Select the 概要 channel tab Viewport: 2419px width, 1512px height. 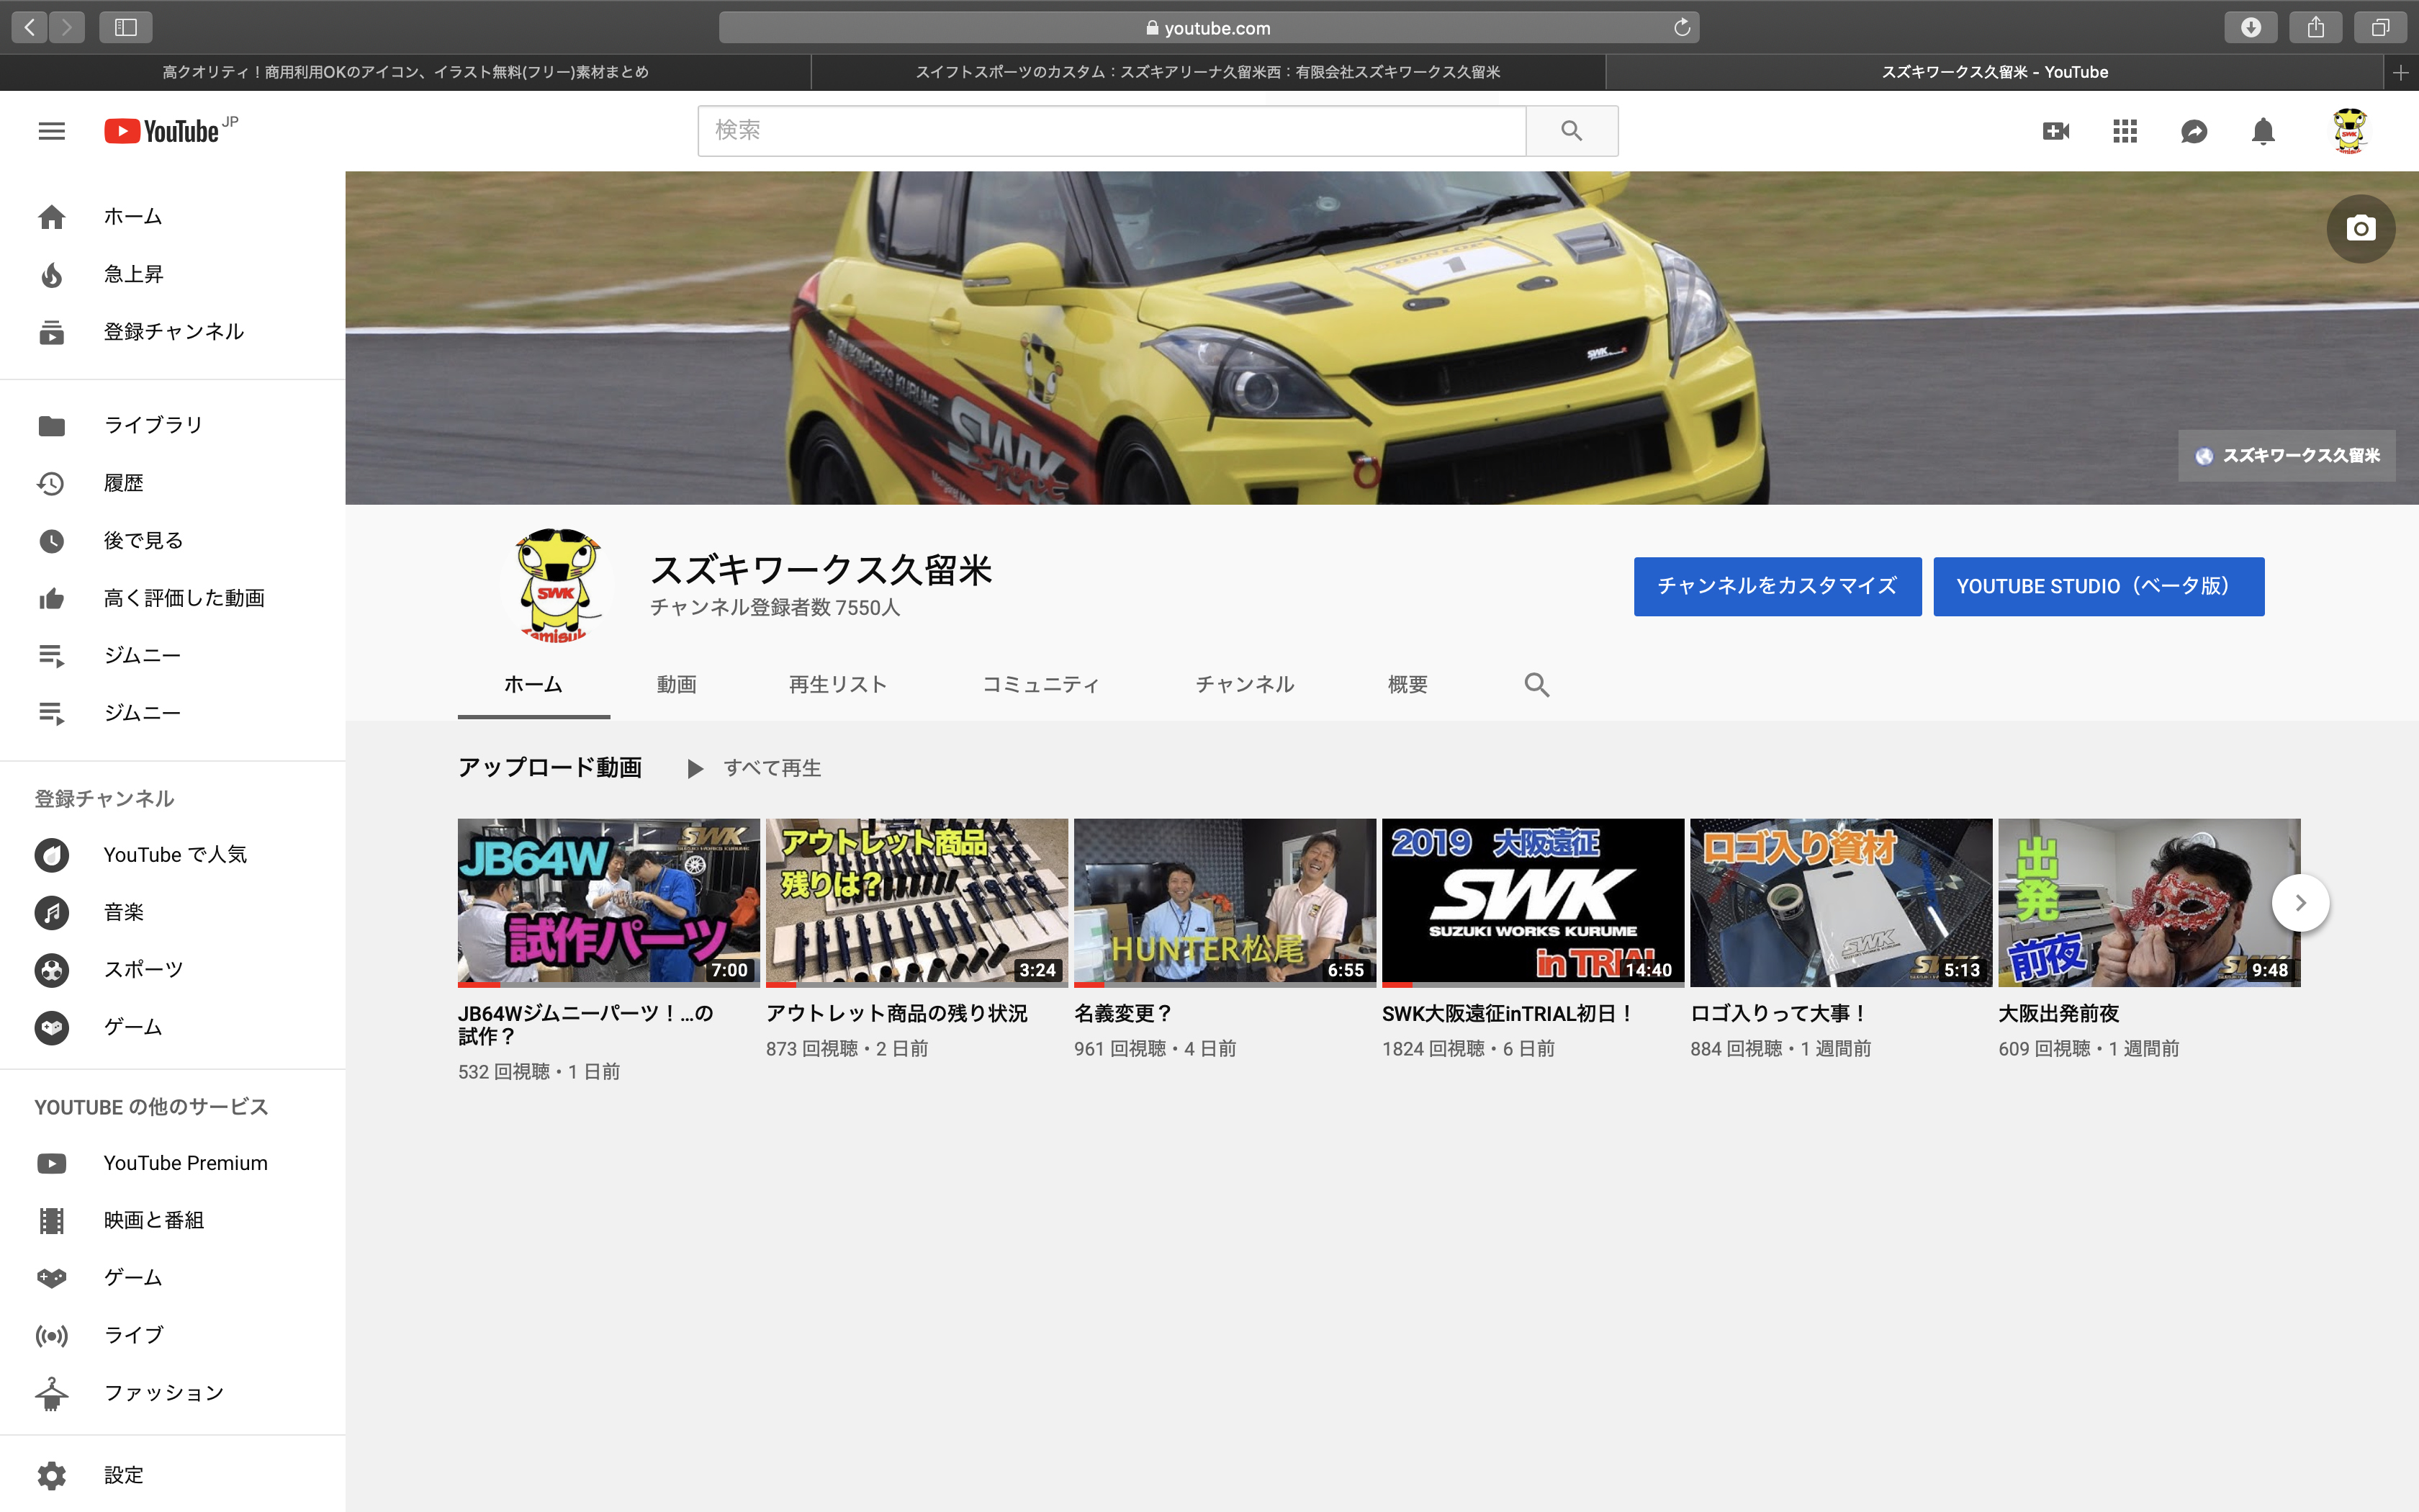tap(1407, 685)
